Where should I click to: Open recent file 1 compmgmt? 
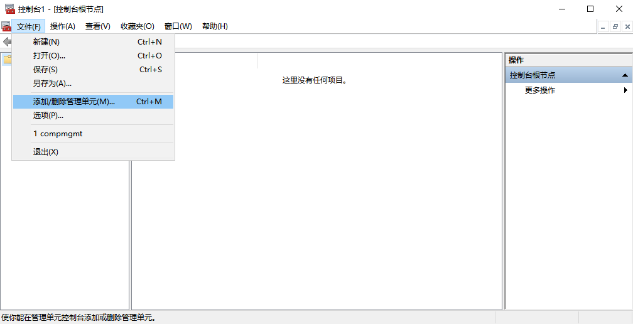(93, 134)
